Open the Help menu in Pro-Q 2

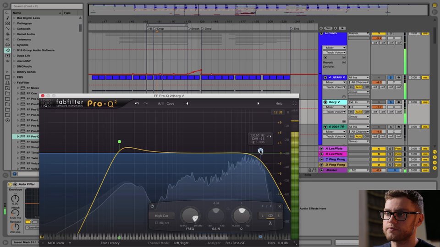click(x=279, y=104)
